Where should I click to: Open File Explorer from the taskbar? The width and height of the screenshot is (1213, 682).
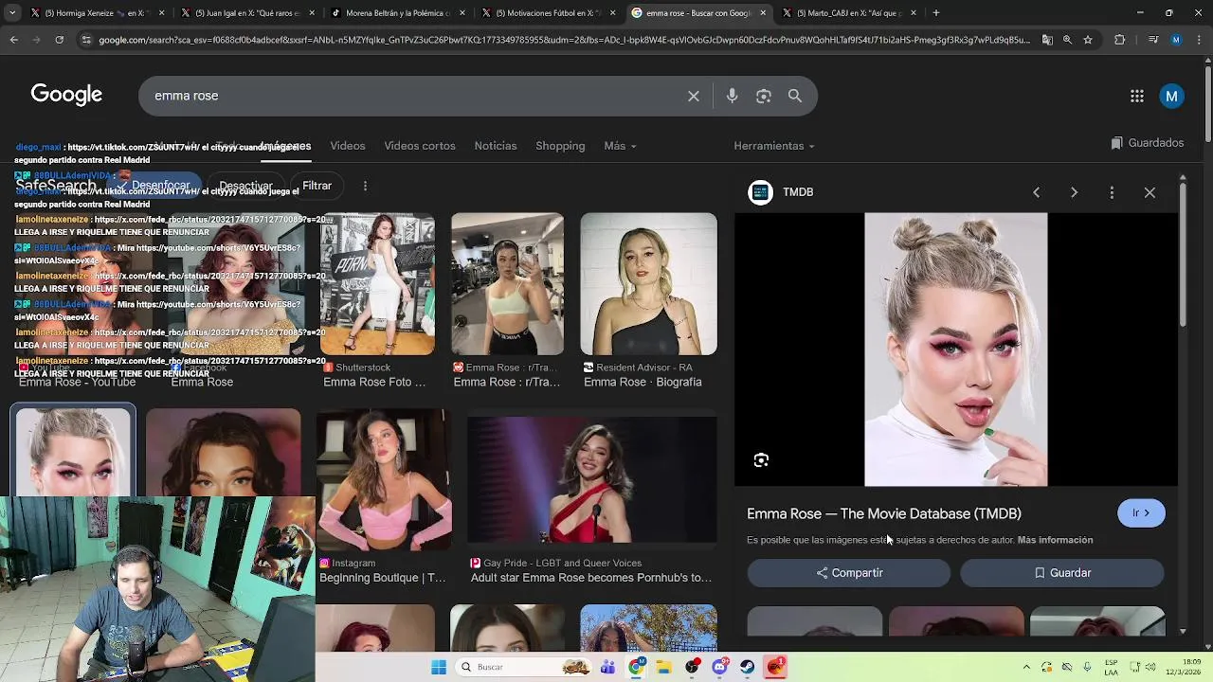coord(663,667)
